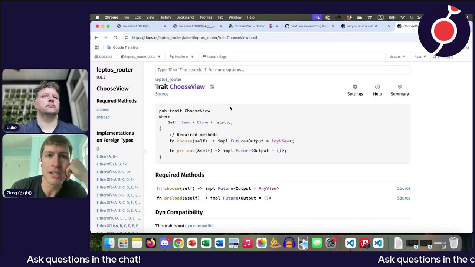The width and height of the screenshot is (475, 267).
Task: Open the first Visual Studio Code Dock icon
Action: (x=350, y=243)
